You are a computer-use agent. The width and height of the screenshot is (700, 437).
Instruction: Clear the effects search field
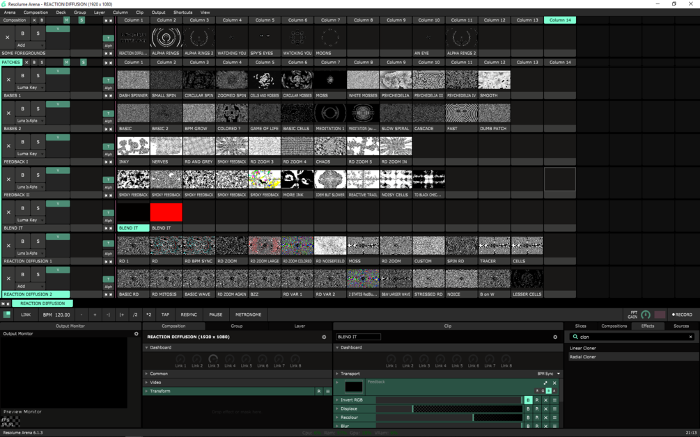tap(690, 337)
